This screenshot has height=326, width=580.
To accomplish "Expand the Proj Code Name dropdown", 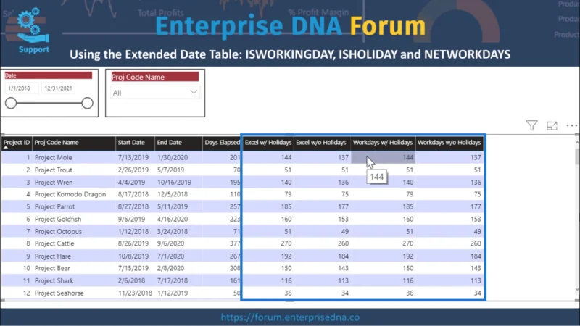I will pos(194,92).
